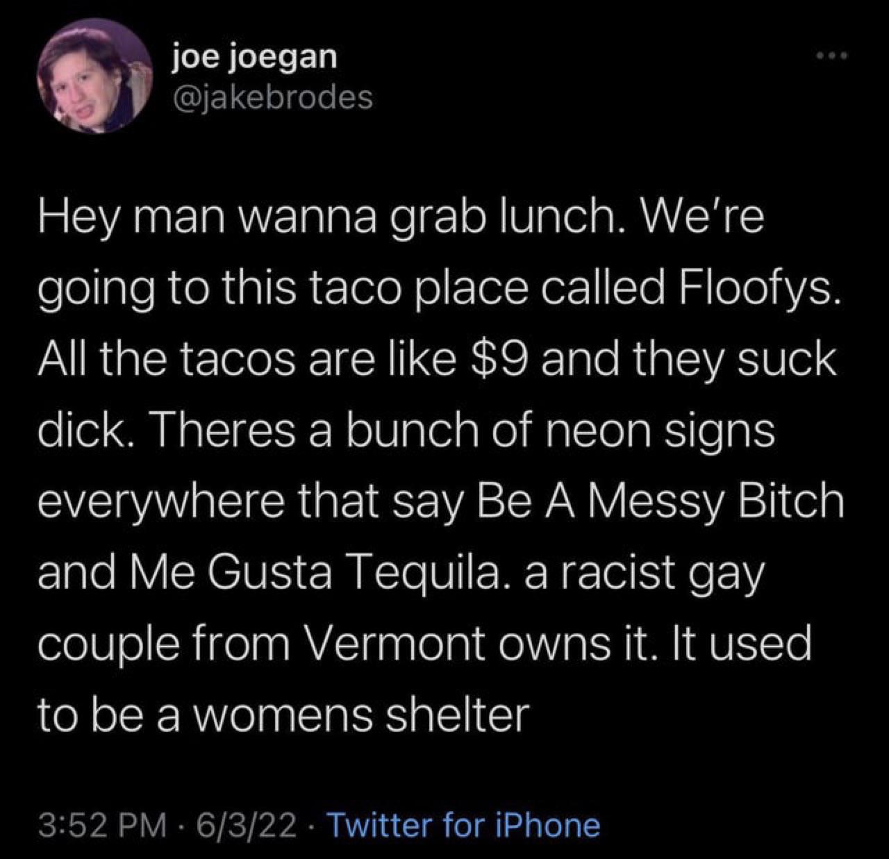The width and height of the screenshot is (889, 859).
Task: Open the joe joegan display name
Action: 255,57
